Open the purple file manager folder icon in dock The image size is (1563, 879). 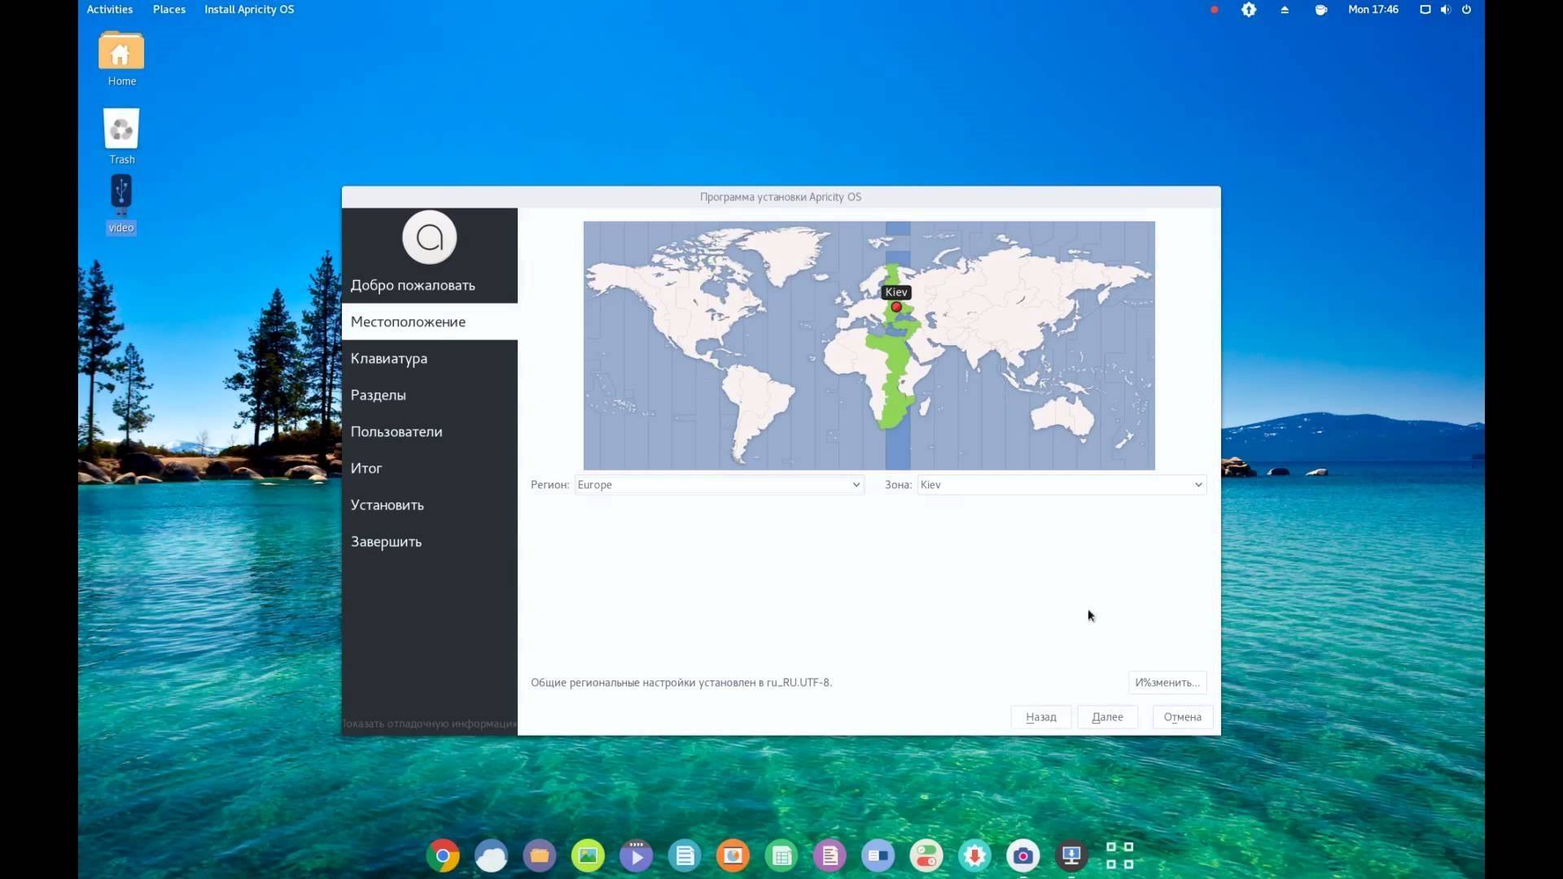[540, 856]
